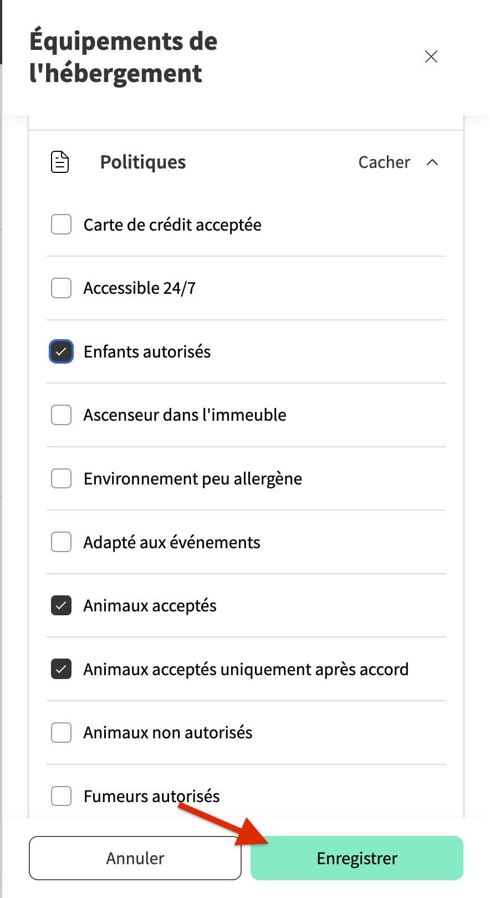Click the Animaux non autorisés label
This screenshot has width=490, height=898.
[x=168, y=733]
